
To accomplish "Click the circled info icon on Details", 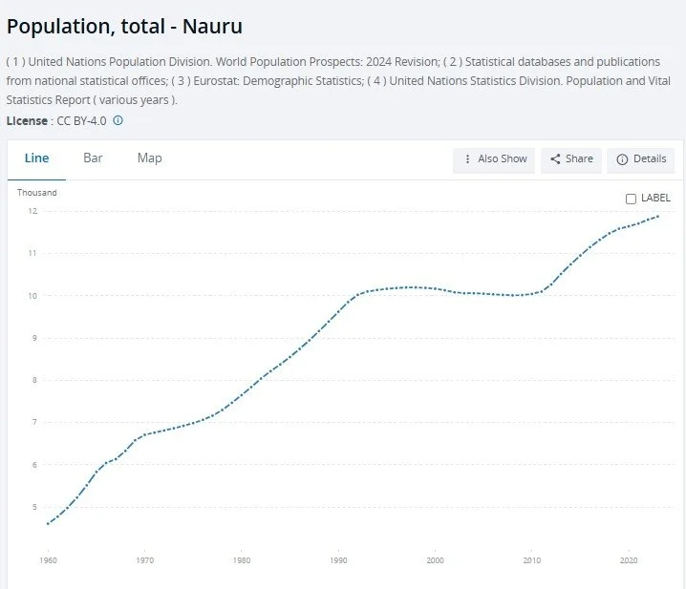I will coord(622,159).
